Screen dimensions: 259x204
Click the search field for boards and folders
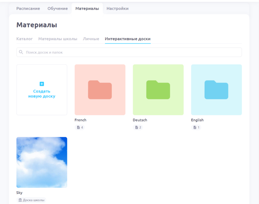click(129, 52)
